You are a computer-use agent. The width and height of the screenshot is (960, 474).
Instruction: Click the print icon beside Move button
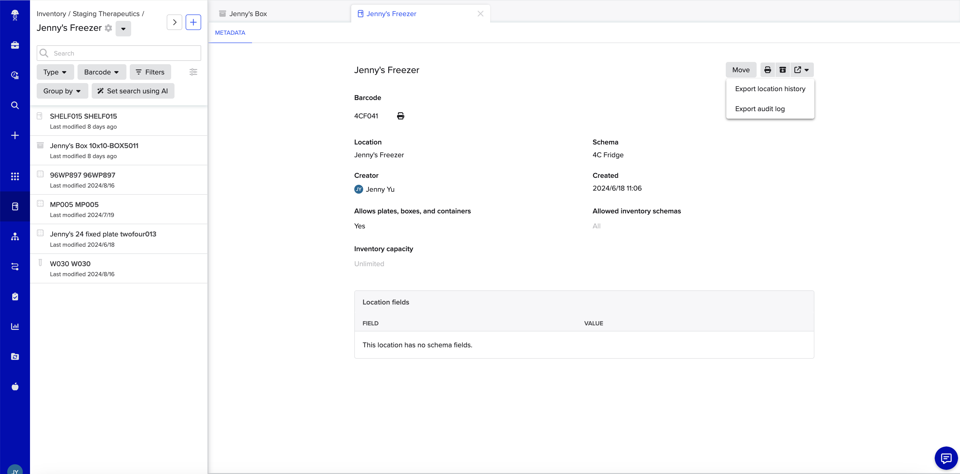(x=768, y=70)
